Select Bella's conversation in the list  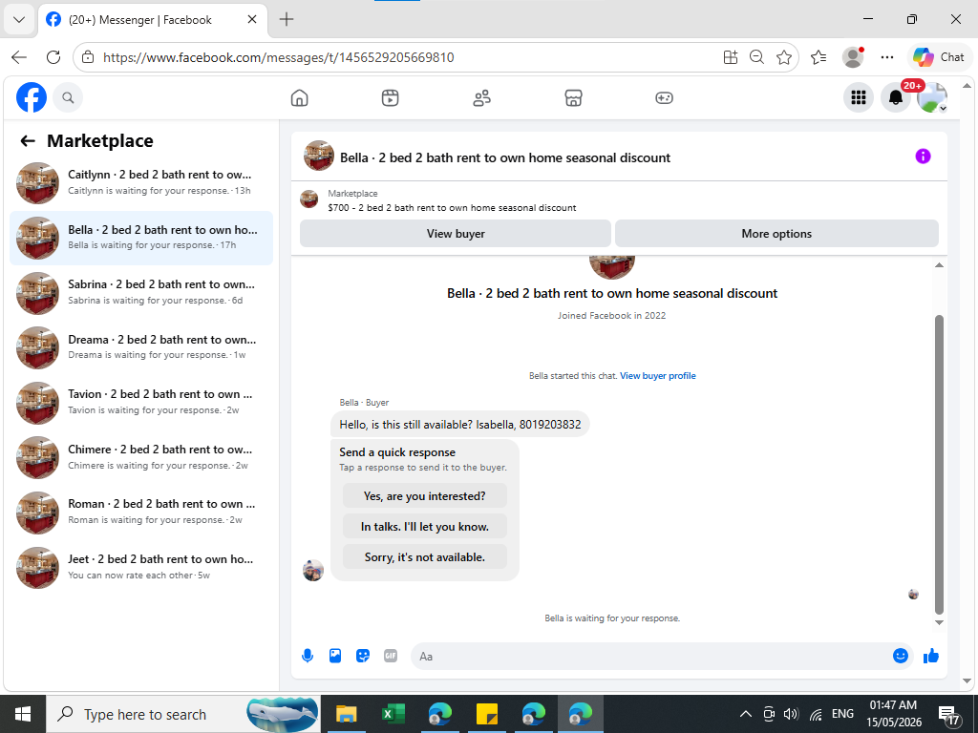[x=141, y=238]
